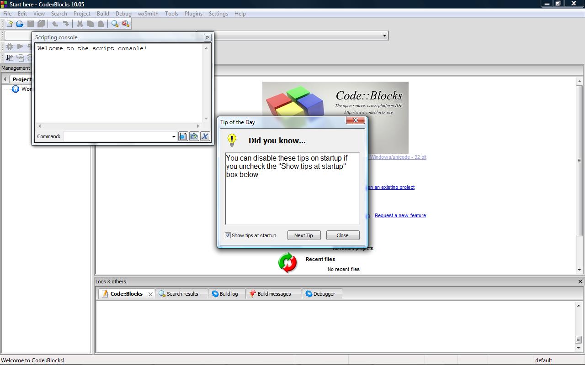Switch to the Build messages tab
The width and height of the screenshot is (585, 365).
pyautogui.click(x=274, y=294)
